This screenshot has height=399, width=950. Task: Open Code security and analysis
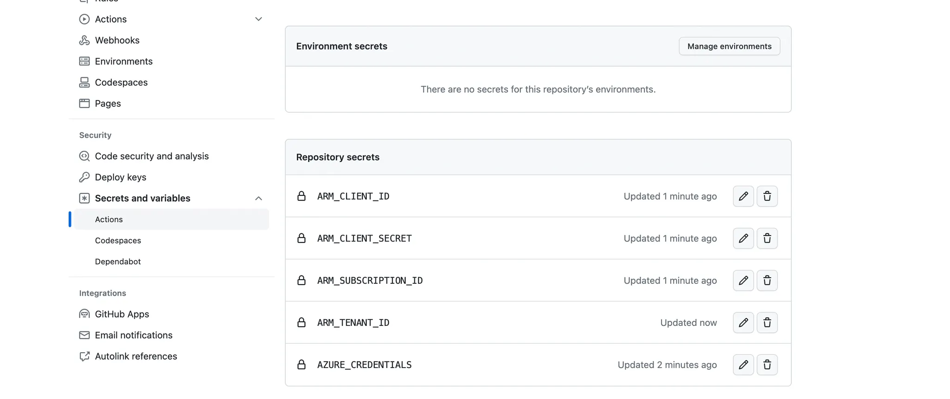point(152,156)
